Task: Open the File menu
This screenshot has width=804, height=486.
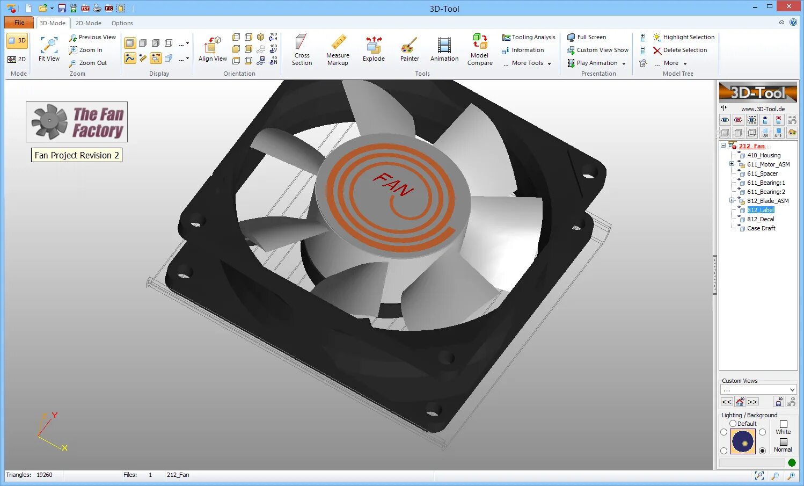Action: click(x=19, y=23)
